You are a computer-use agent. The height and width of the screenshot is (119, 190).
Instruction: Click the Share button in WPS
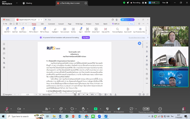point(132,24)
